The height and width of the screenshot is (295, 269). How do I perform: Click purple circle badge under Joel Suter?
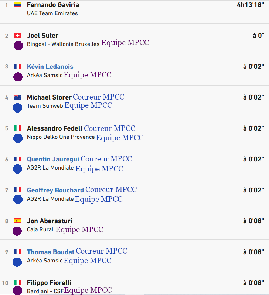pos(18,46)
